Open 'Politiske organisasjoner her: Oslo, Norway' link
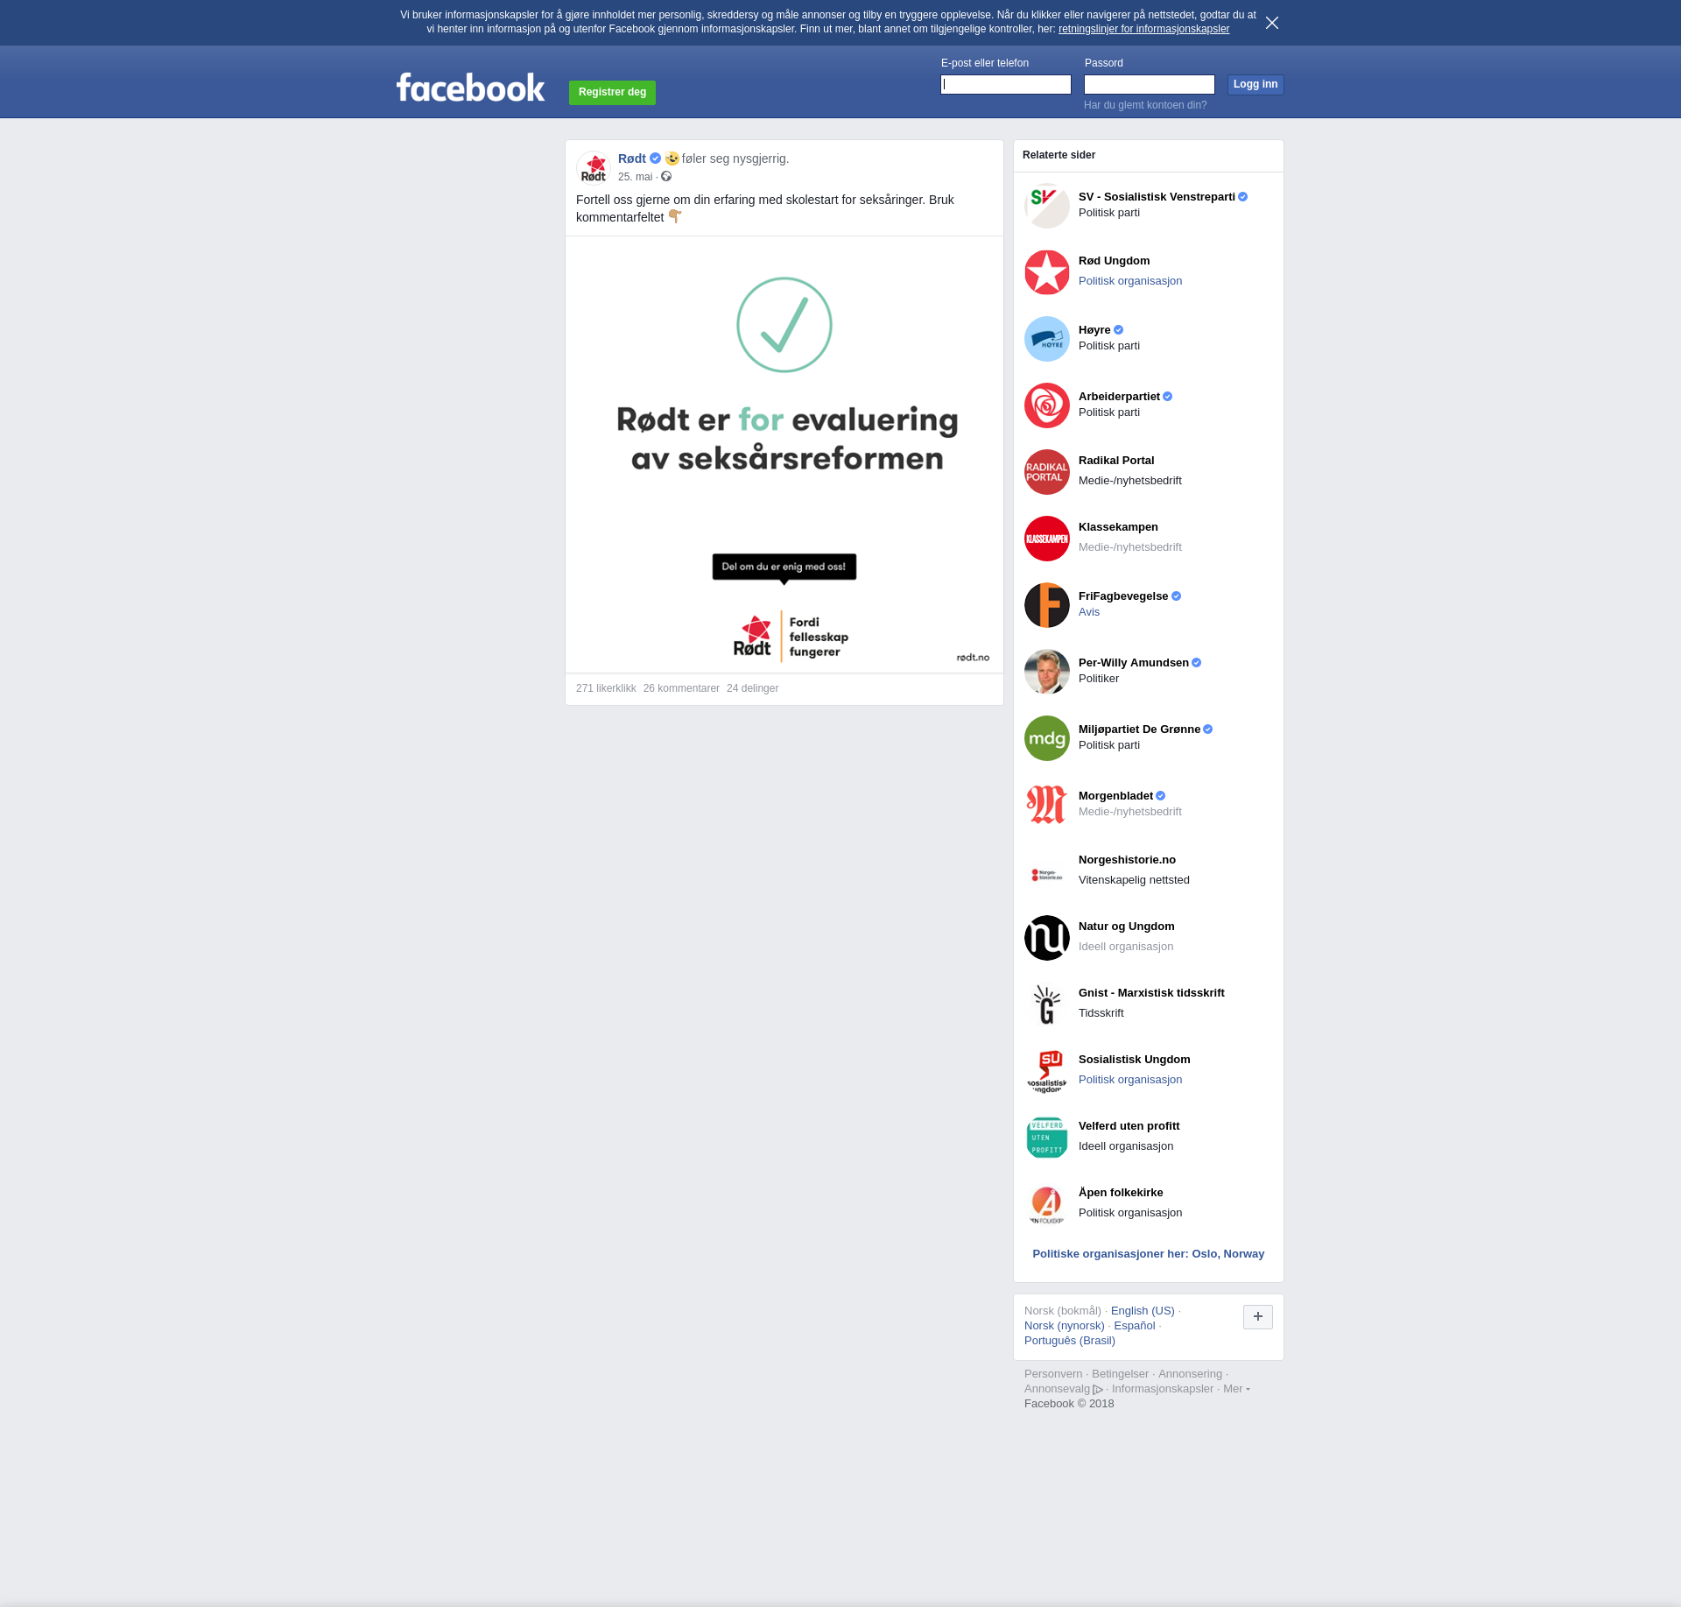The height and width of the screenshot is (1607, 1681). point(1149,1254)
